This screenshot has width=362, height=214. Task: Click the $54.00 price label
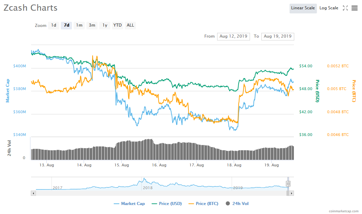tap(306, 66)
